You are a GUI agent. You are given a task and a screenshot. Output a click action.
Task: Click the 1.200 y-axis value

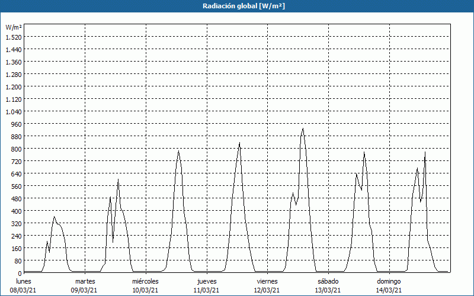point(14,86)
